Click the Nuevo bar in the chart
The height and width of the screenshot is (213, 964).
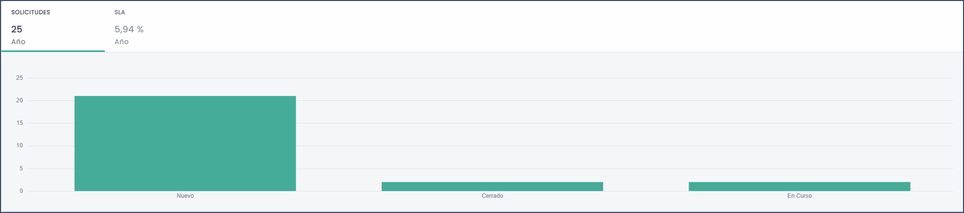(x=185, y=143)
